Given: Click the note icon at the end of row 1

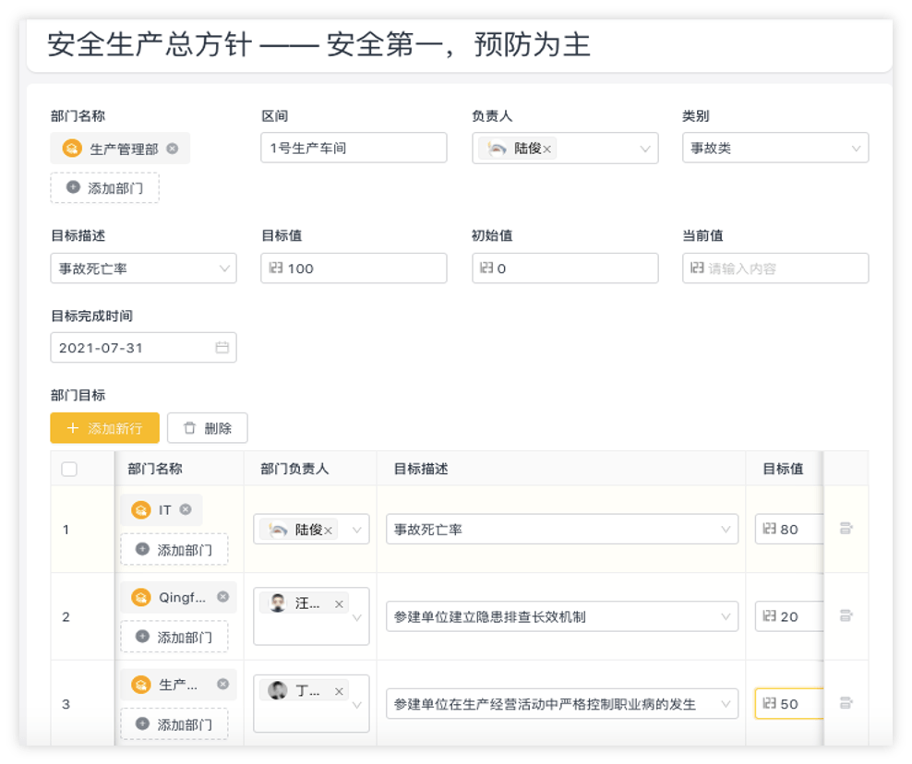Looking at the screenshot, I should pyautogui.click(x=847, y=529).
